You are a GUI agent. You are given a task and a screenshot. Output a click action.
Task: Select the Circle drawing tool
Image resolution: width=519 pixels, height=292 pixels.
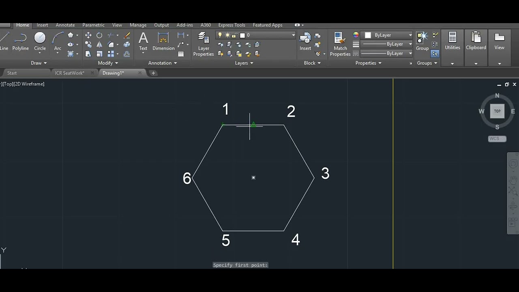click(x=40, y=41)
